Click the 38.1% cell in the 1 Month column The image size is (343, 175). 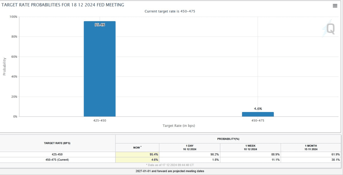311,160
